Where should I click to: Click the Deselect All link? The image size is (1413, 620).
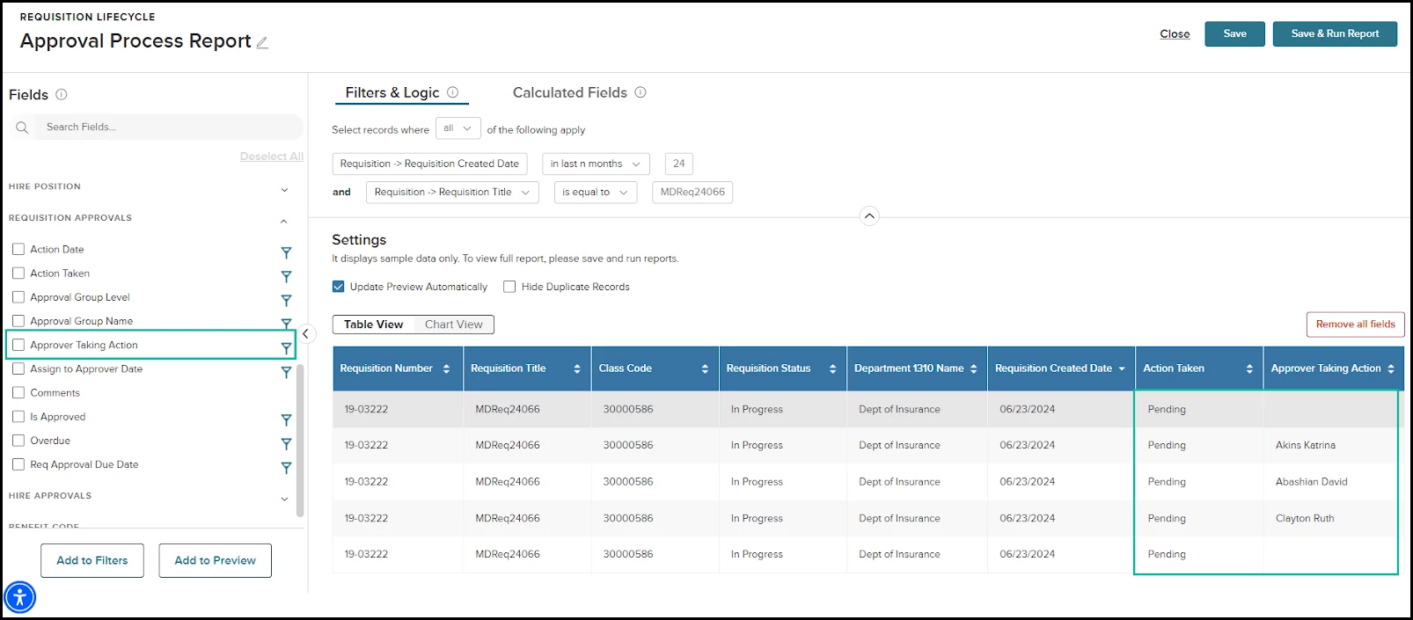point(272,157)
